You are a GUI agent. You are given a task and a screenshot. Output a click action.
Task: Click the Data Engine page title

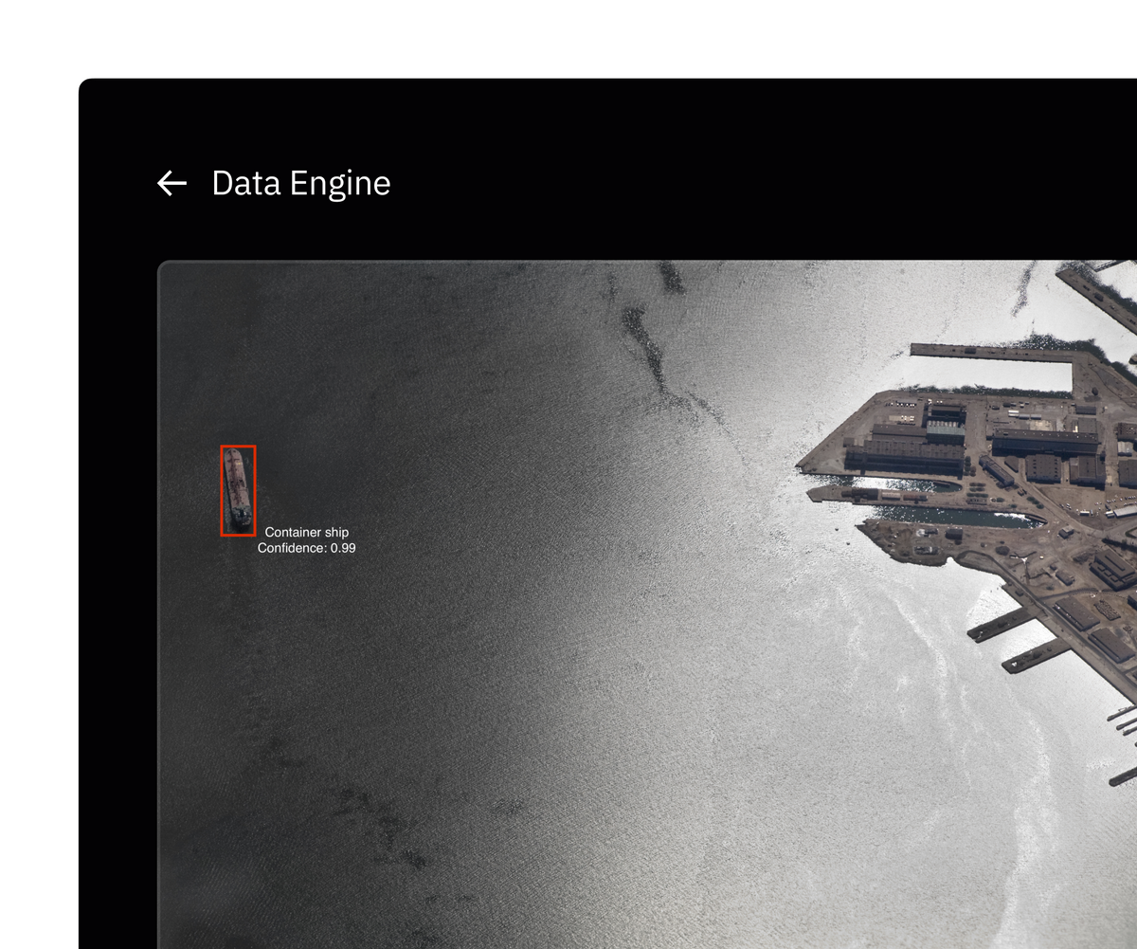pos(301,183)
